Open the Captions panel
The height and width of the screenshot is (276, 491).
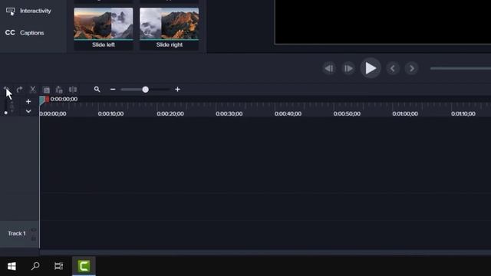tap(25, 32)
